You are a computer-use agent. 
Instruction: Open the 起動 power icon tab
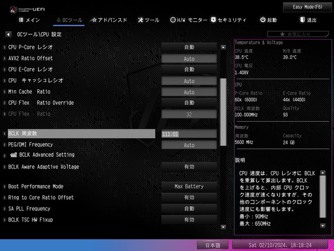pyautogui.click(x=268, y=20)
